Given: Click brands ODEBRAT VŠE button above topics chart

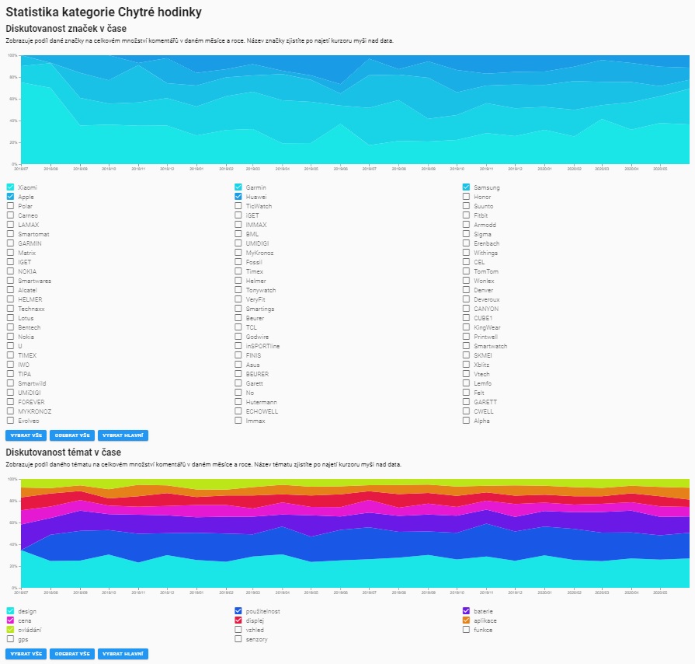Looking at the screenshot, I should (x=72, y=435).
